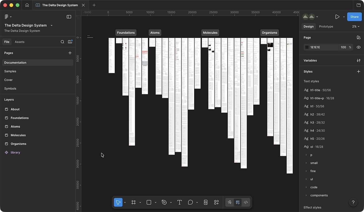Open the 2% zoom level dropdown
The image size is (364, 212).
click(356, 26)
